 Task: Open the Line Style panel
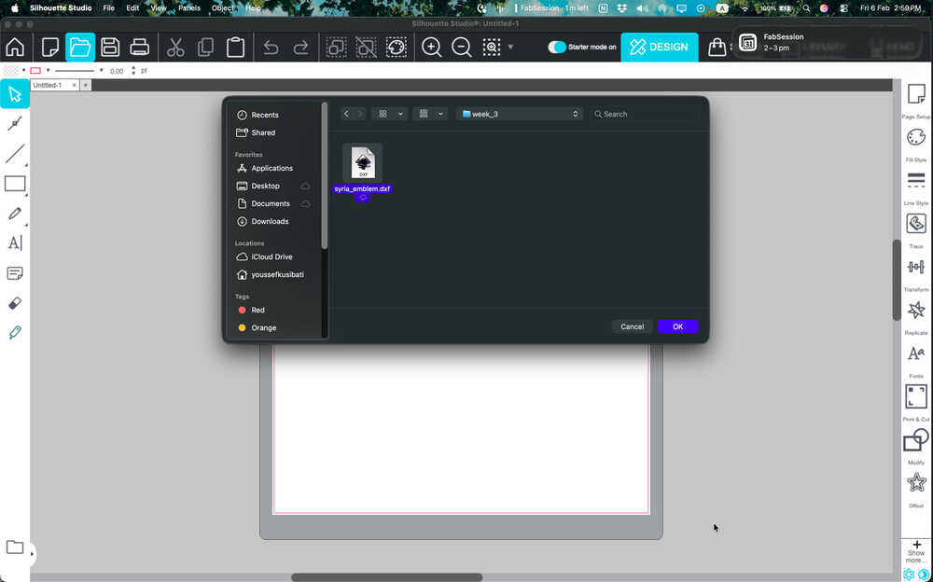coord(916,180)
